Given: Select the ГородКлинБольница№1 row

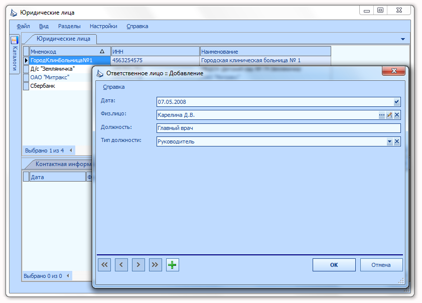Looking at the screenshot, I should point(70,60).
